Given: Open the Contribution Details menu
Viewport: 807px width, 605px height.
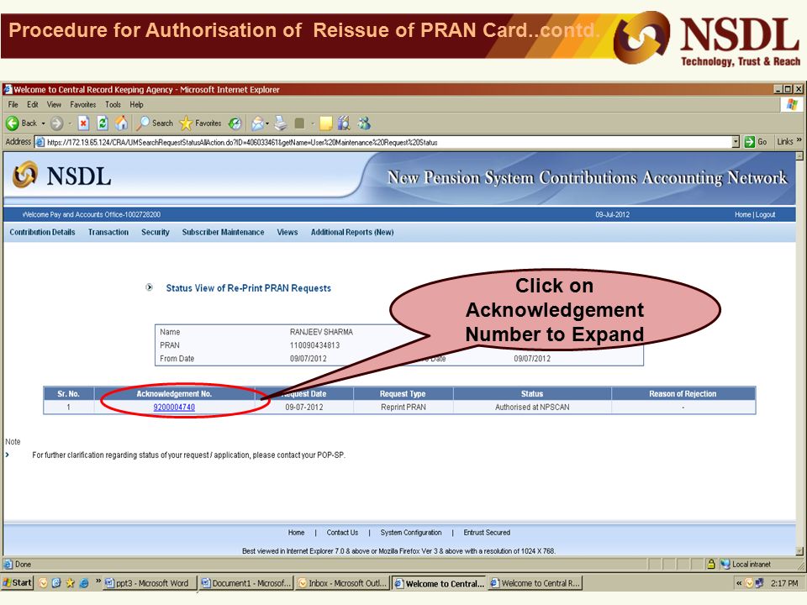Looking at the screenshot, I should click(42, 232).
